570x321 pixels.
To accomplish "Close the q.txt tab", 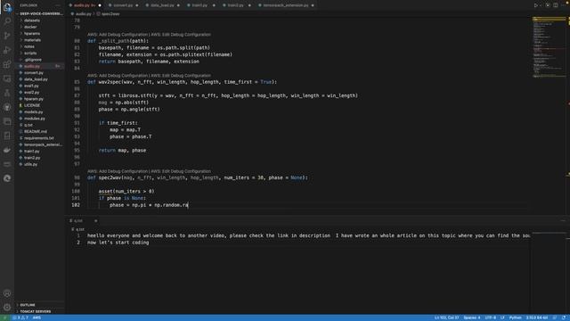I will (x=95, y=221).
